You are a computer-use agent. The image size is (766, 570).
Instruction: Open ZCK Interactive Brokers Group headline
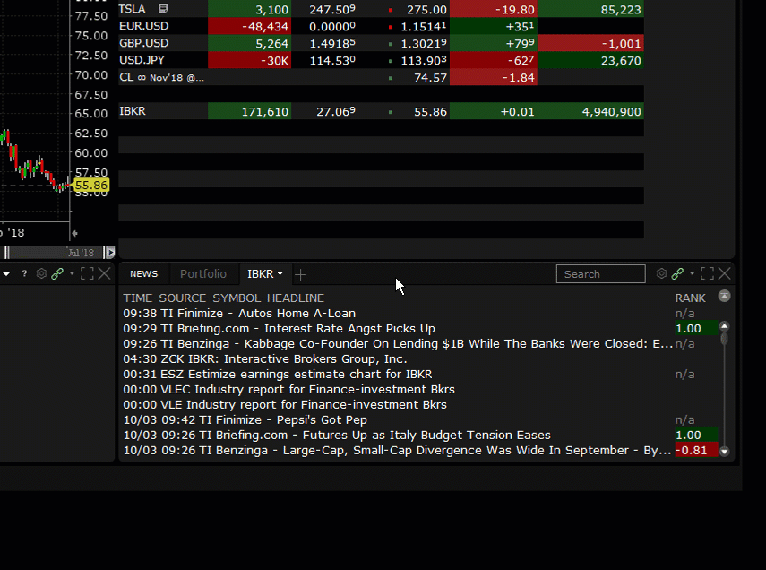coord(265,358)
